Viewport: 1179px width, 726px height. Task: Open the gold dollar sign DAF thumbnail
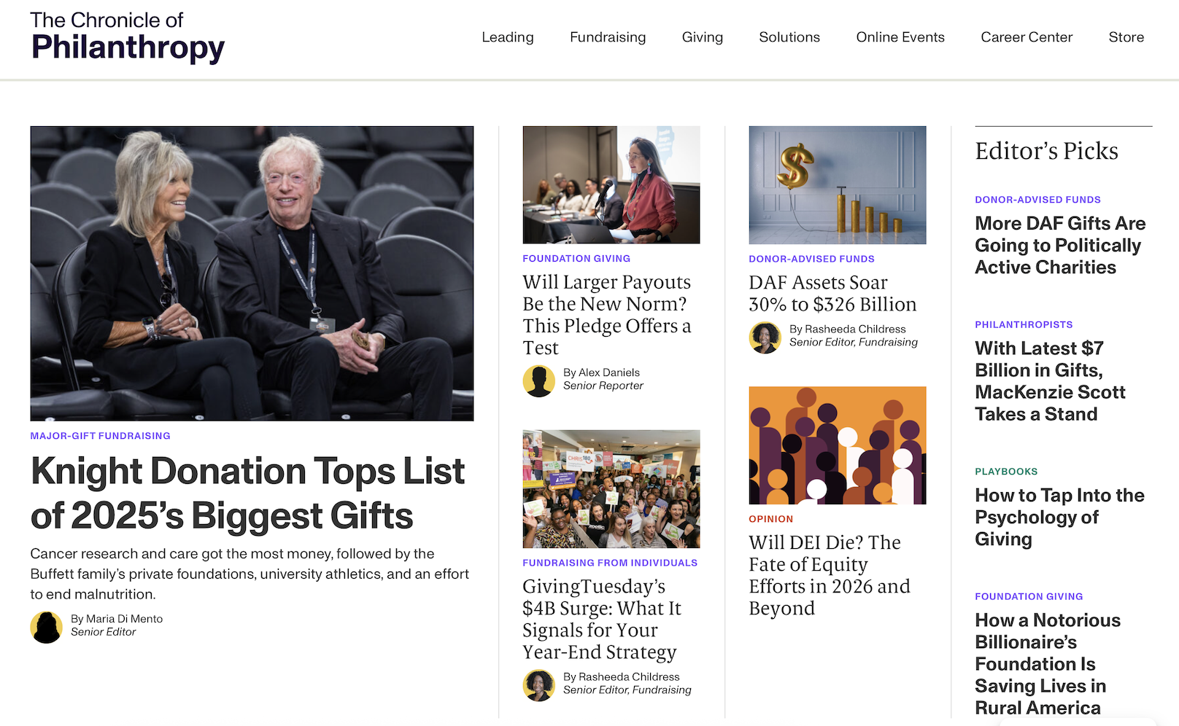pyautogui.click(x=838, y=185)
